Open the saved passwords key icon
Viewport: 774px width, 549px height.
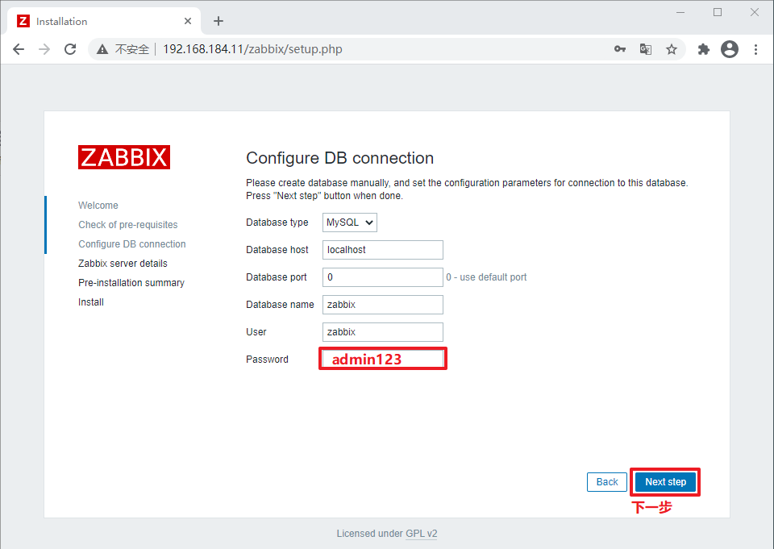pos(620,49)
